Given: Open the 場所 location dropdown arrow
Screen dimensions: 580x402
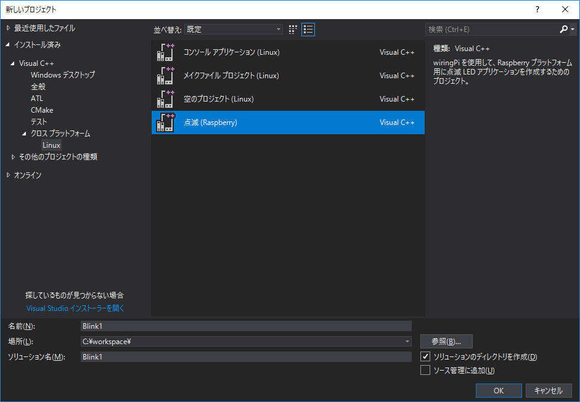Looking at the screenshot, I should 407,342.
